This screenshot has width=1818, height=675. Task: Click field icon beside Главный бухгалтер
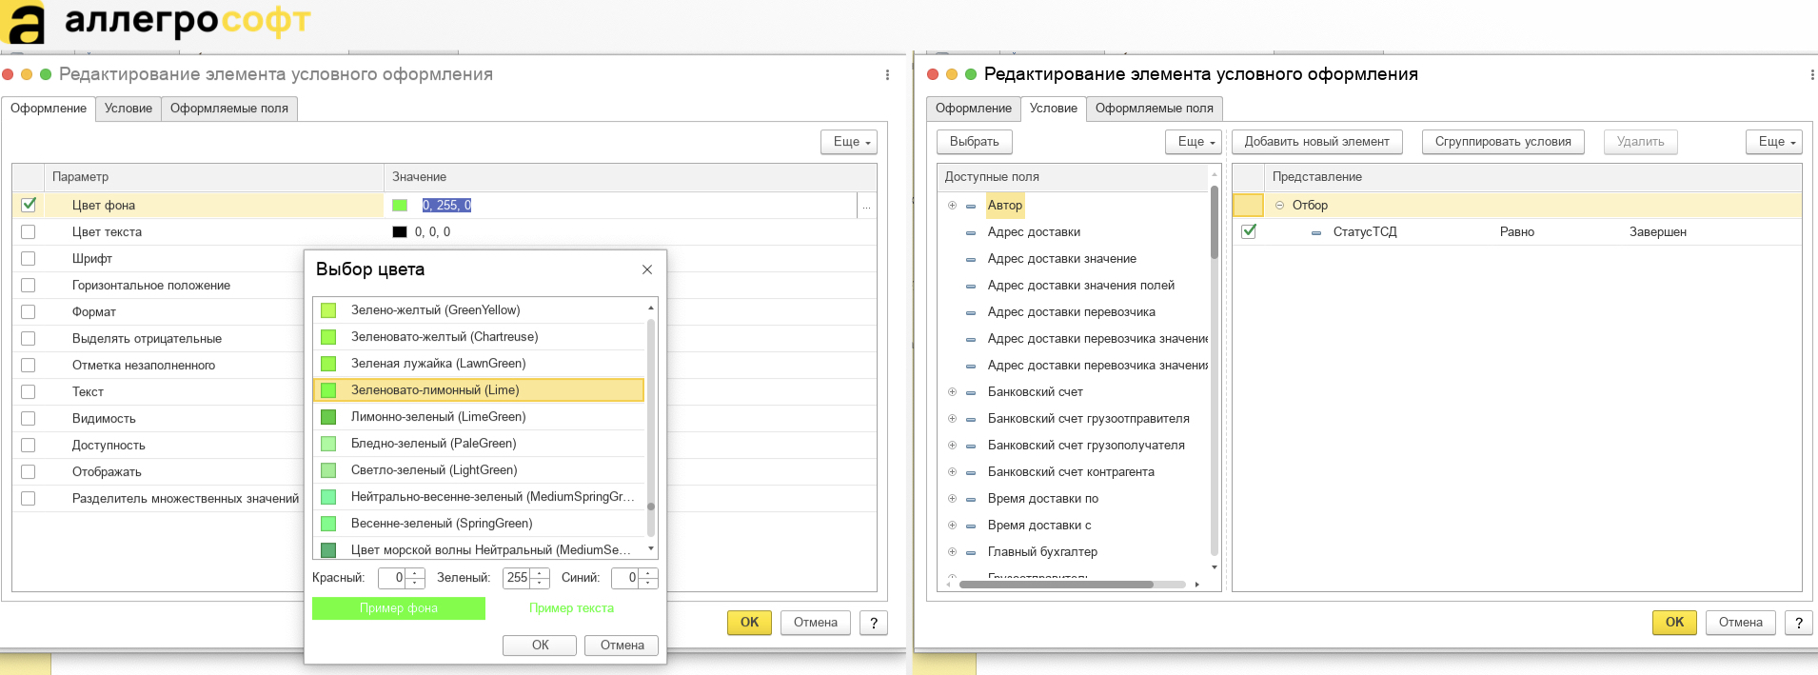point(971,552)
